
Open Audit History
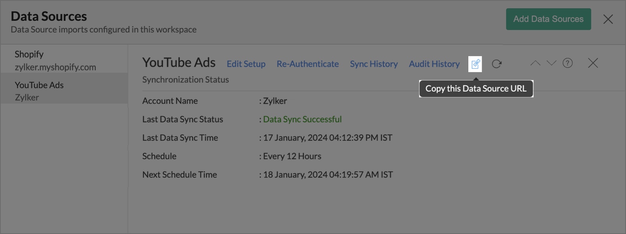point(434,64)
